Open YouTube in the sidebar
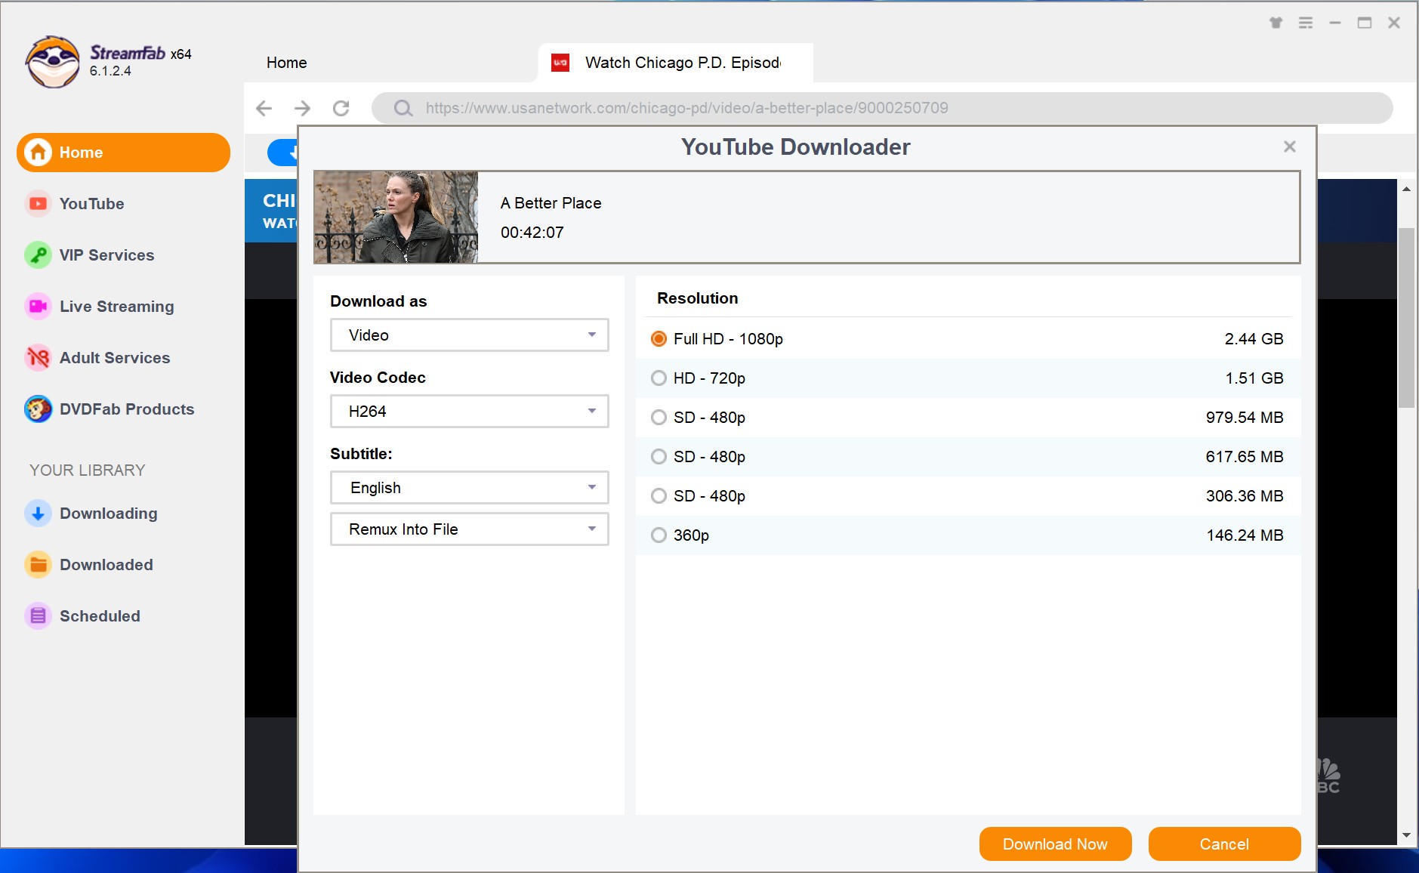 pyautogui.click(x=91, y=204)
